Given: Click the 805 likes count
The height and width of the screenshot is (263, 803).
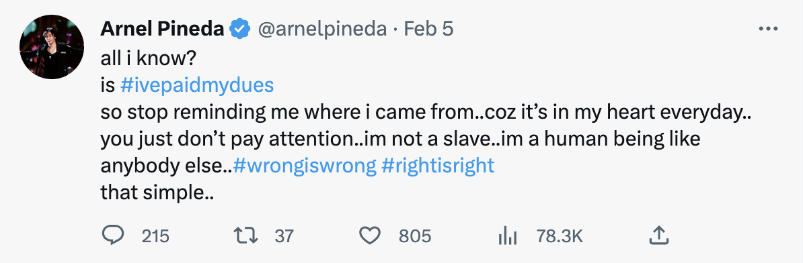Looking at the screenshot, I should pos(415,236).
